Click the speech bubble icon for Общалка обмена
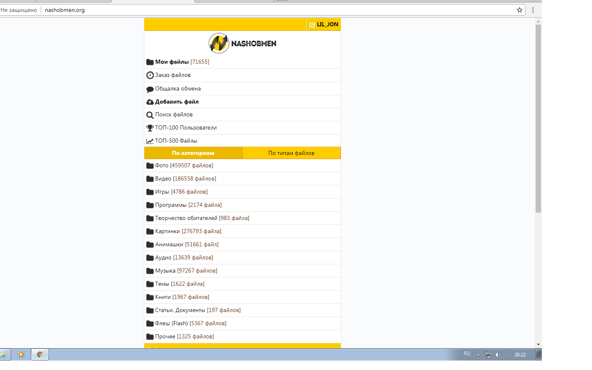The image size is (592, 370). coord(150,89)
